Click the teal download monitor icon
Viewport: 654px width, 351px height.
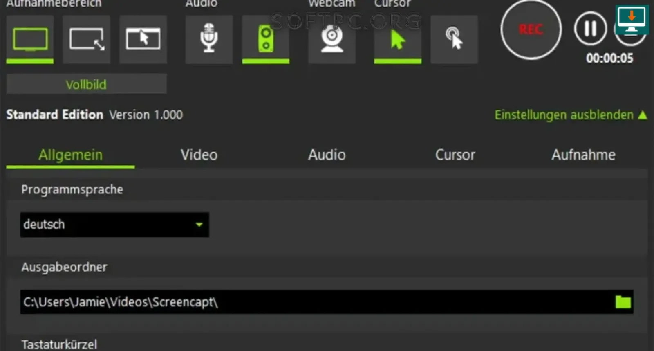coord(632,19)
